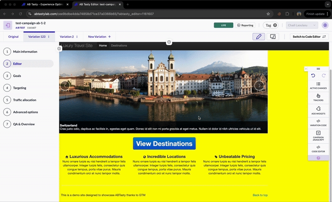Open Variation Code editor
Image resolution: width=332 pixels, height=202 pixels.
[x=318, y=123]
